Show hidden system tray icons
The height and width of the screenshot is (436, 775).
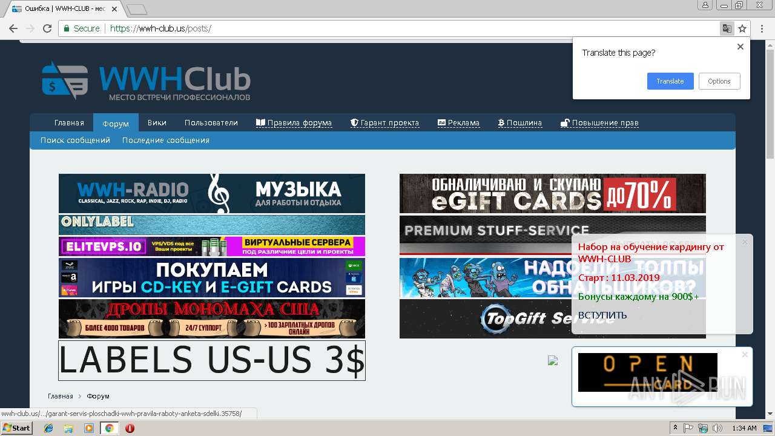coord(675,428)
